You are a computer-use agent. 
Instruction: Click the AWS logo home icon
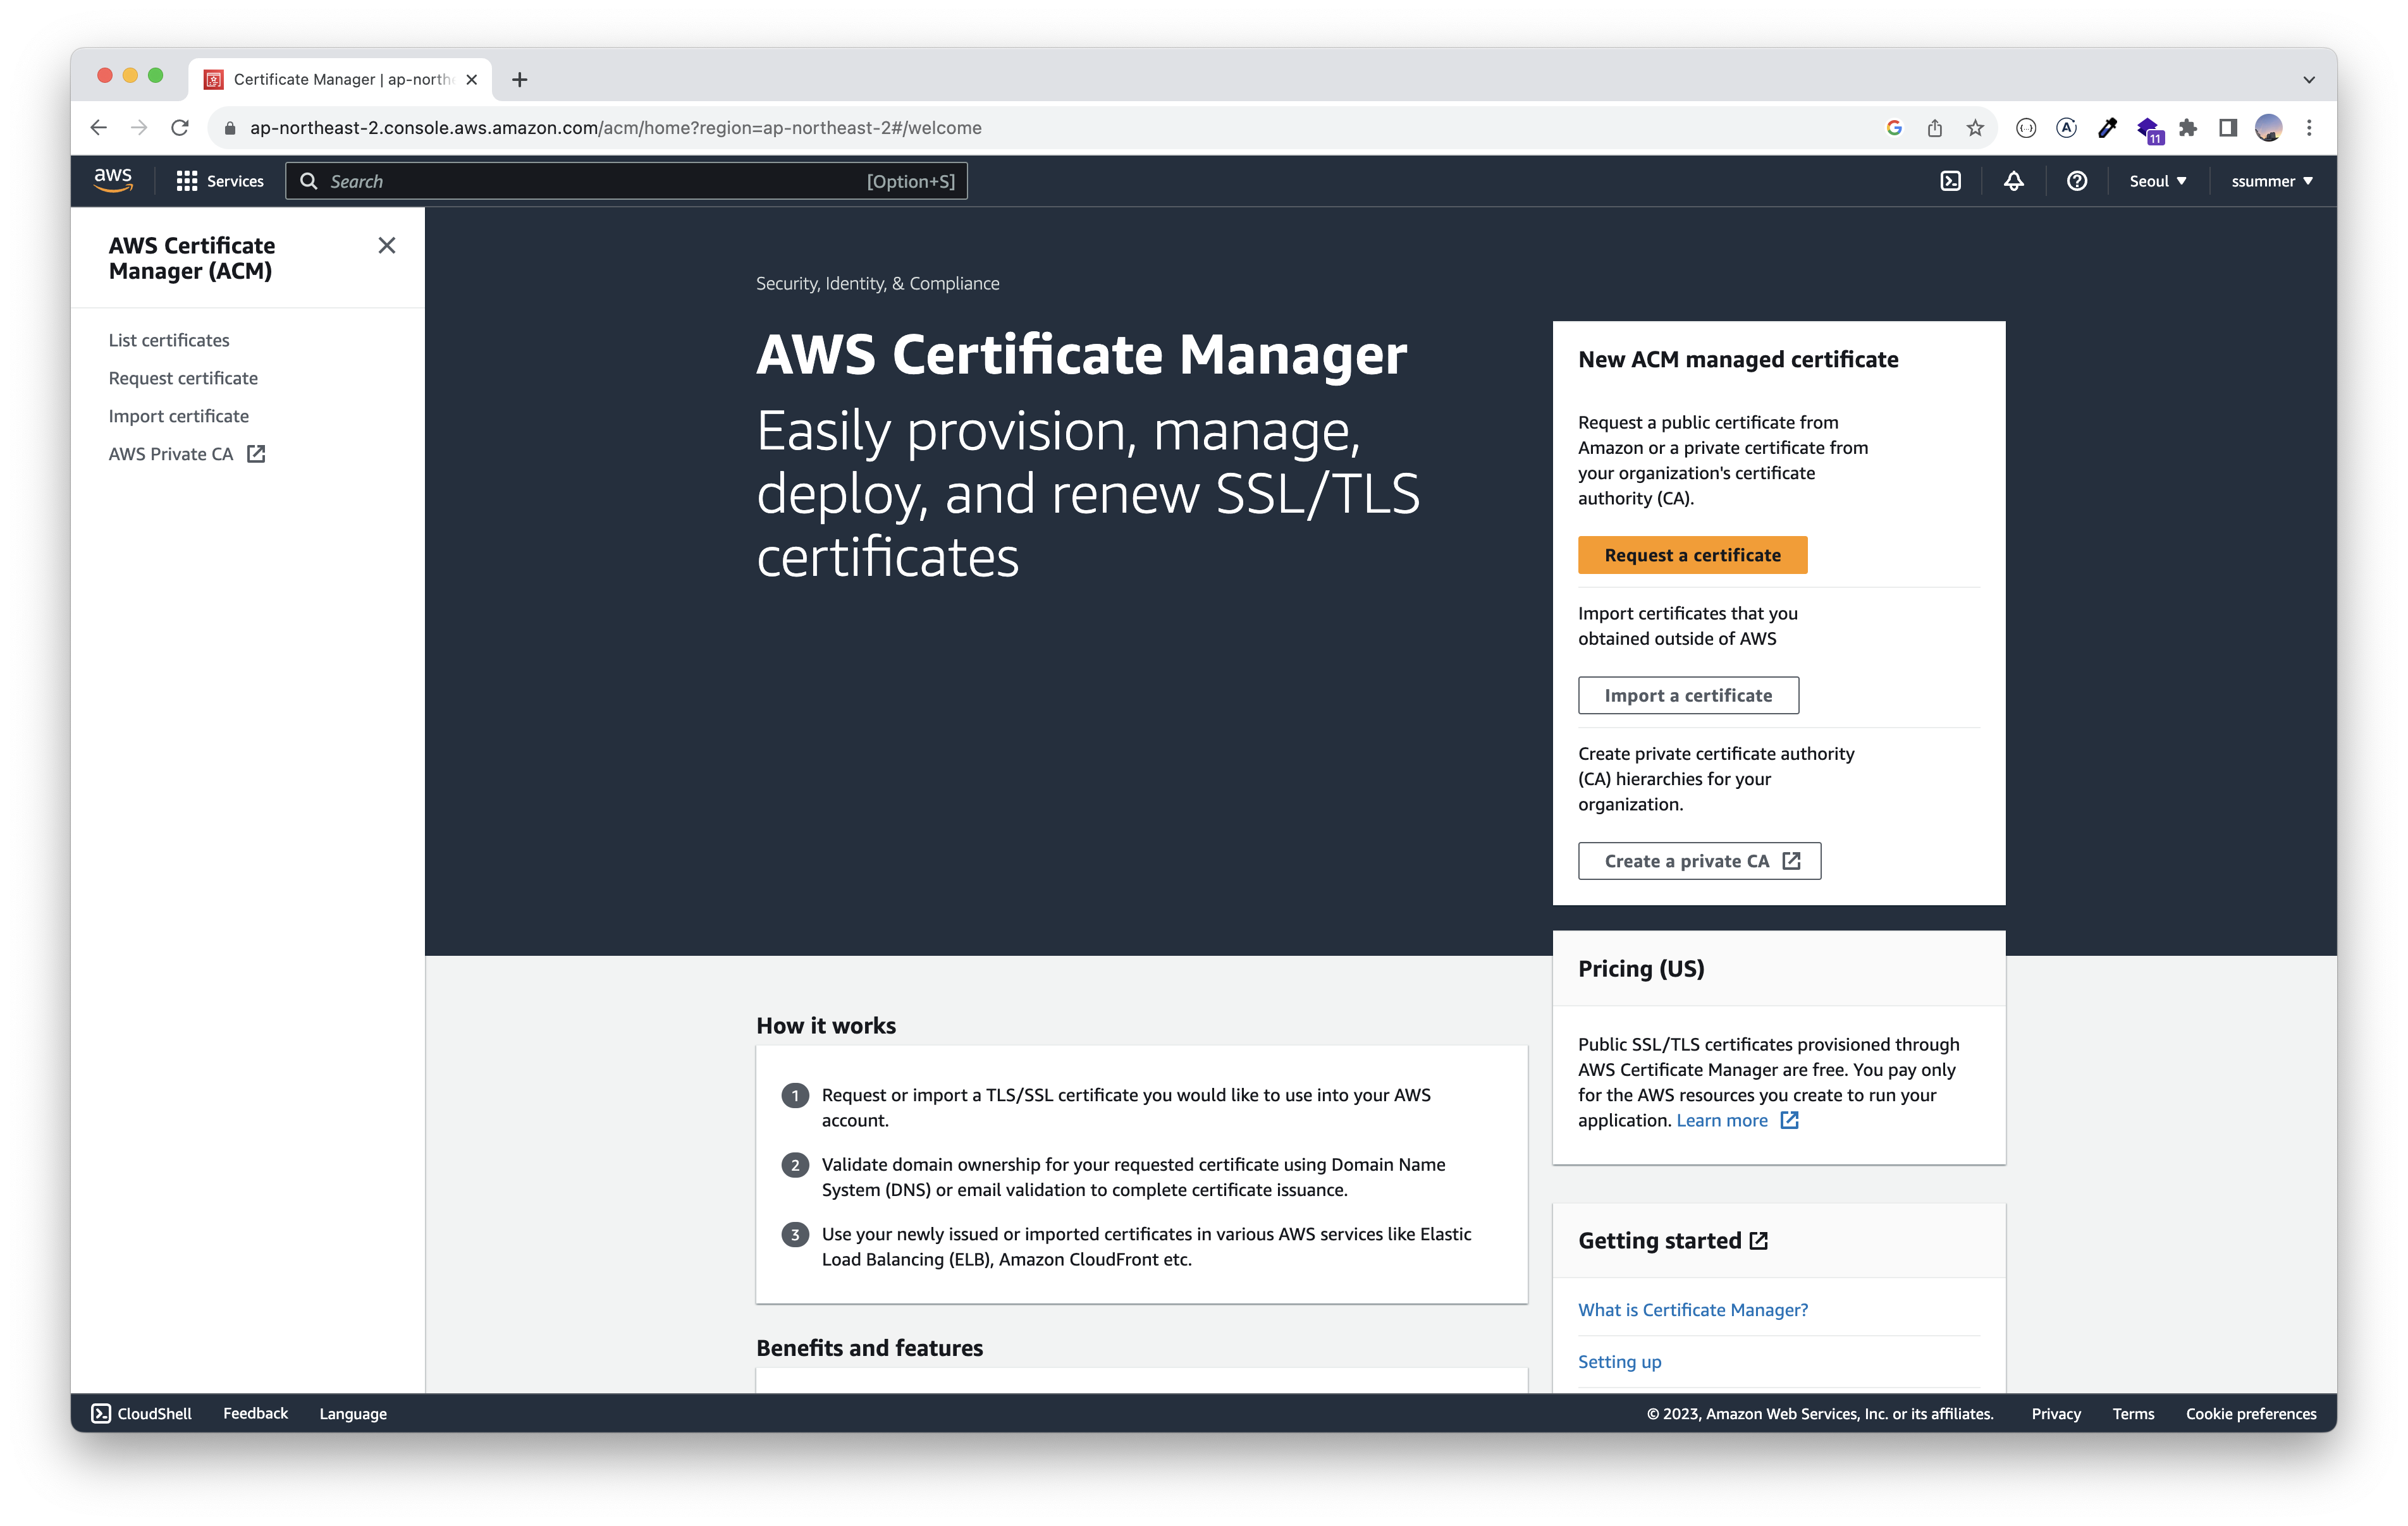click(x=113, y=180)
